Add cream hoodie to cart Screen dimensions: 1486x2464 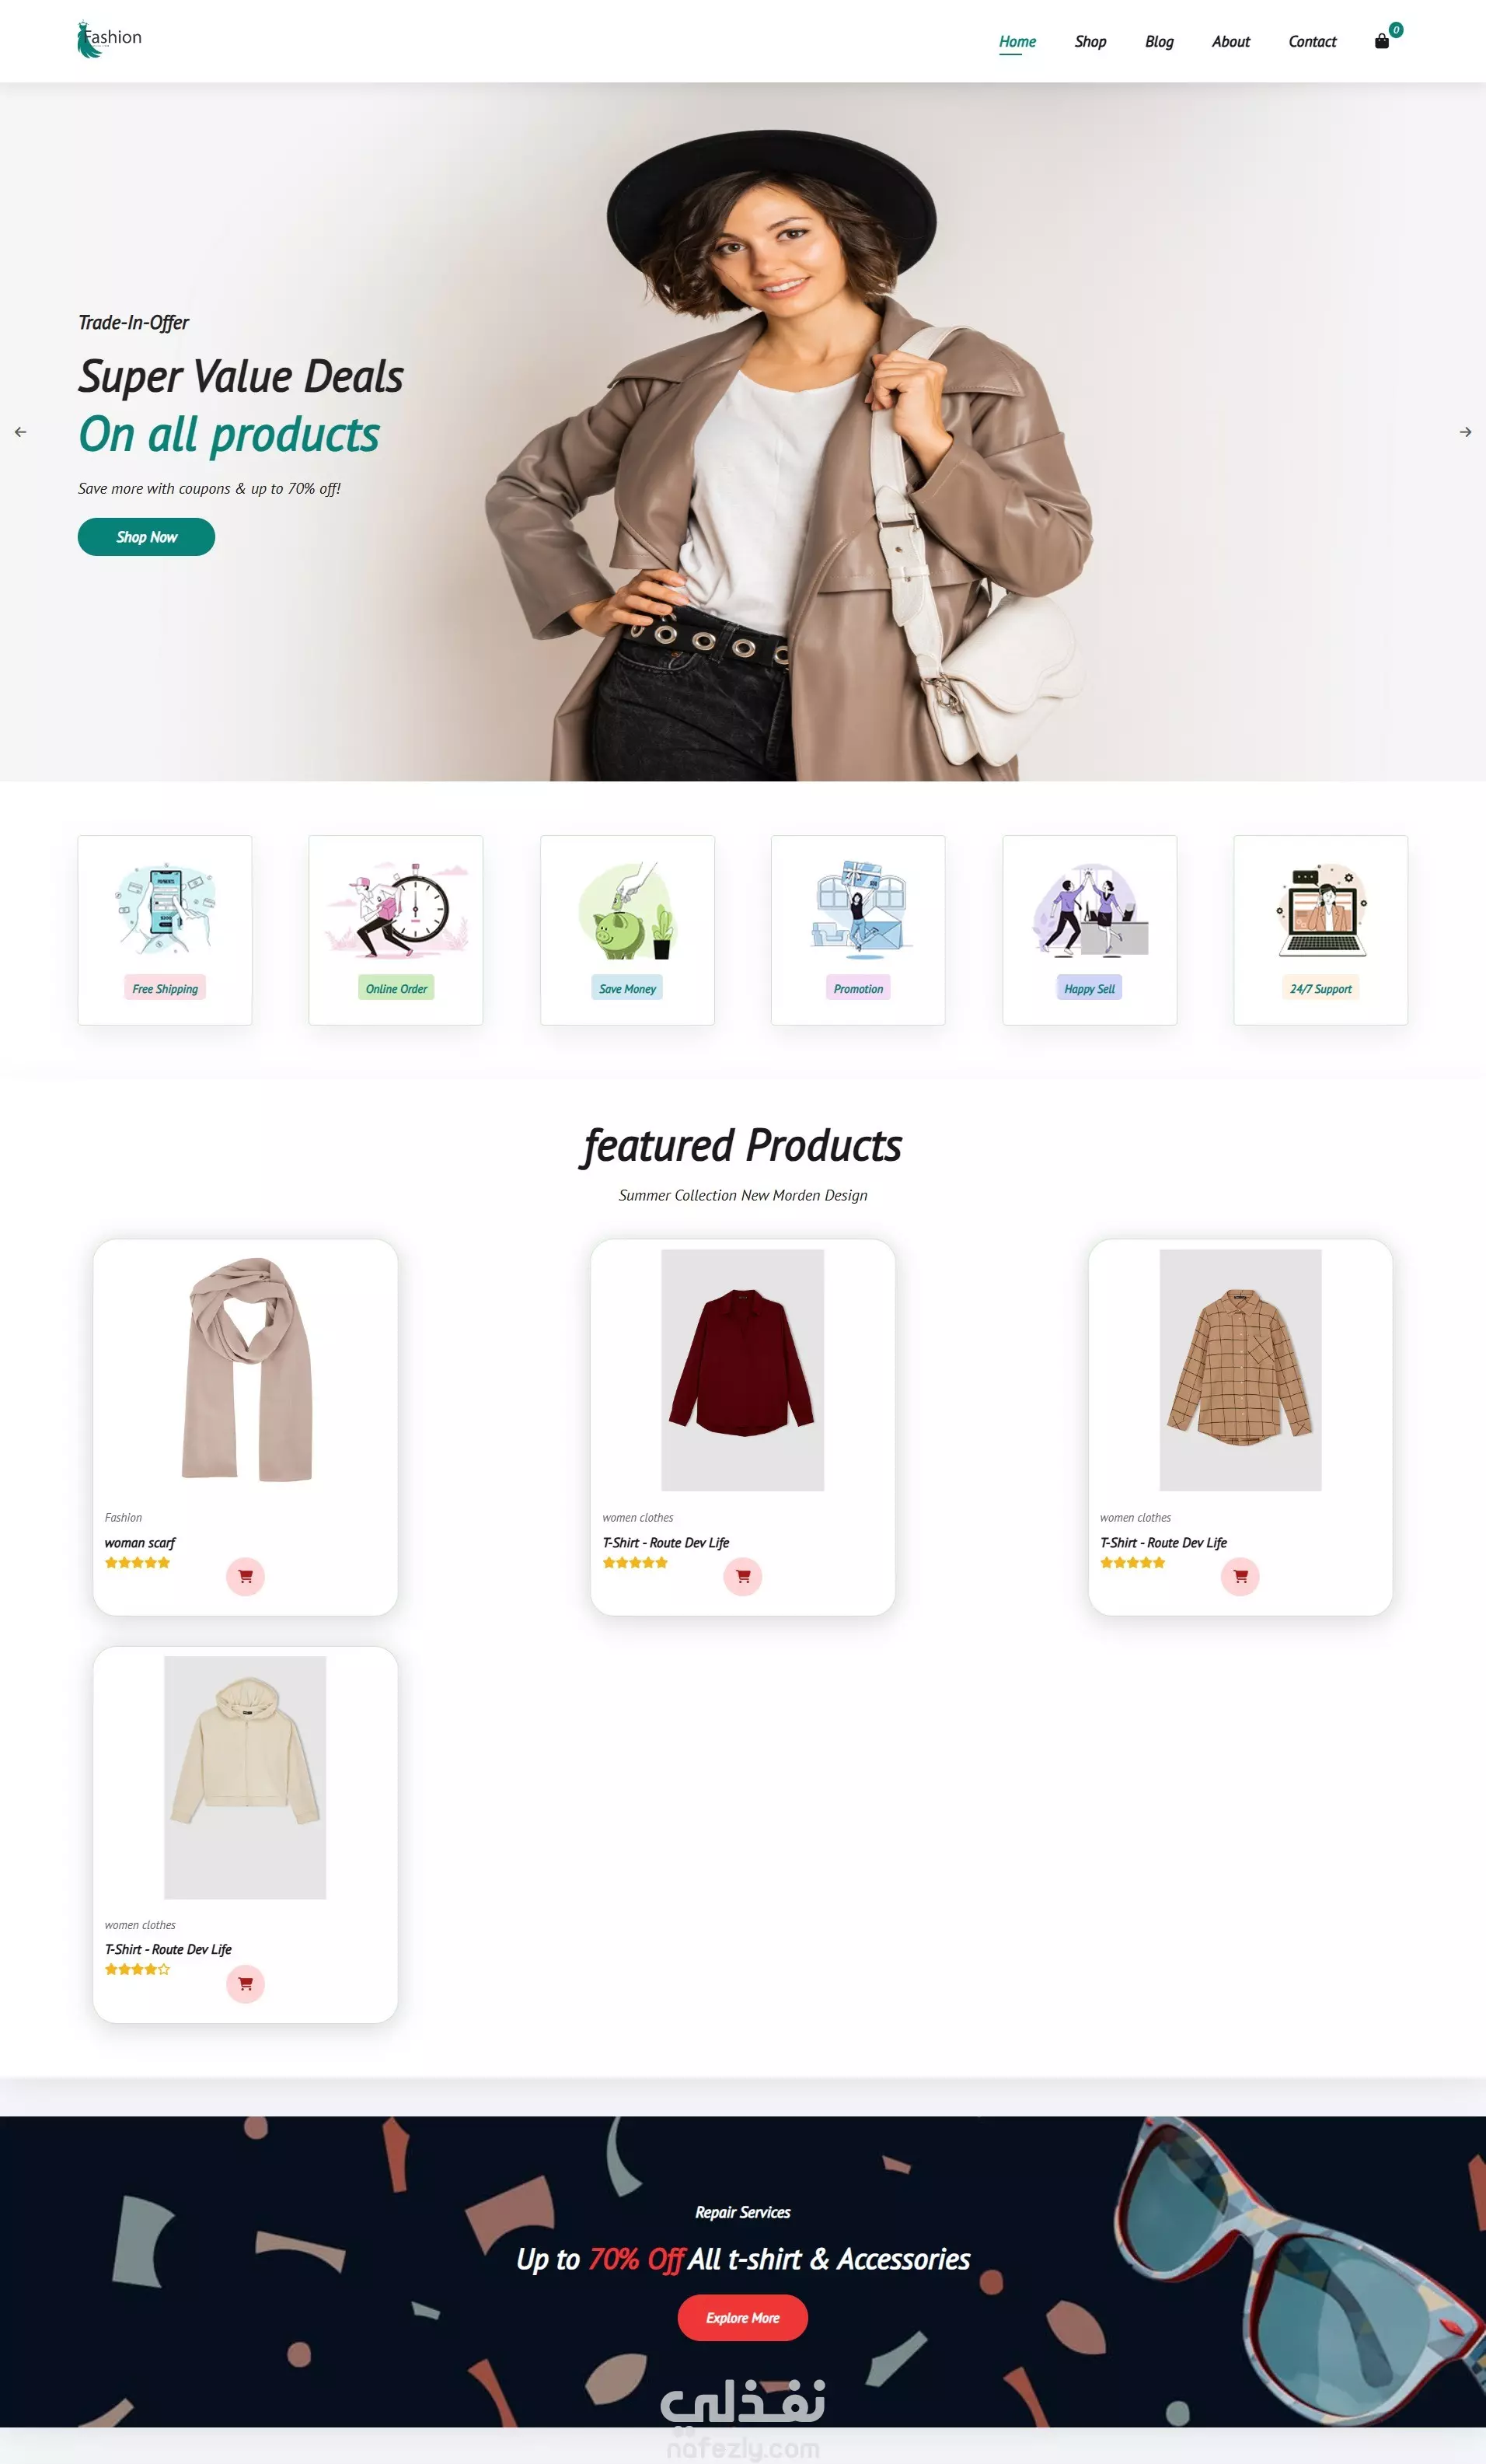tap(245, 1983)
